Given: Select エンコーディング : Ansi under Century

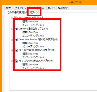Looking at the screenshot, I should [x=33, y=36].
